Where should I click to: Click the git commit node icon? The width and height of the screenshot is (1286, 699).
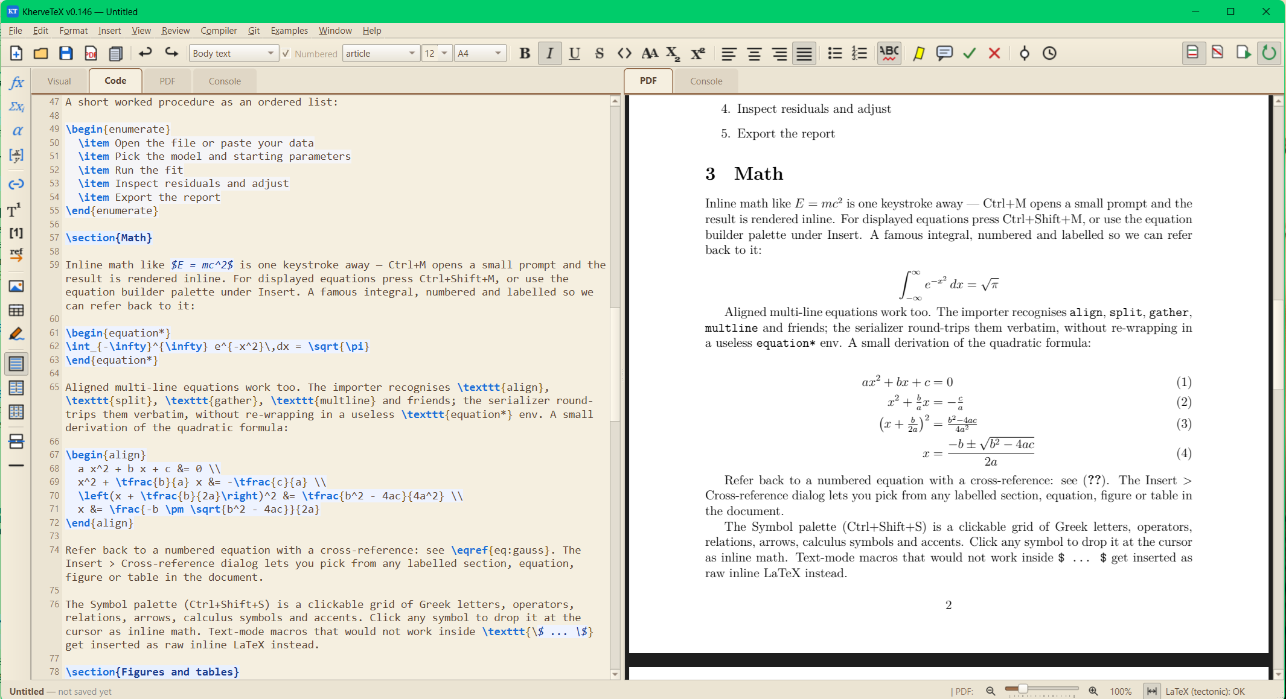(x=1025, y=54)
